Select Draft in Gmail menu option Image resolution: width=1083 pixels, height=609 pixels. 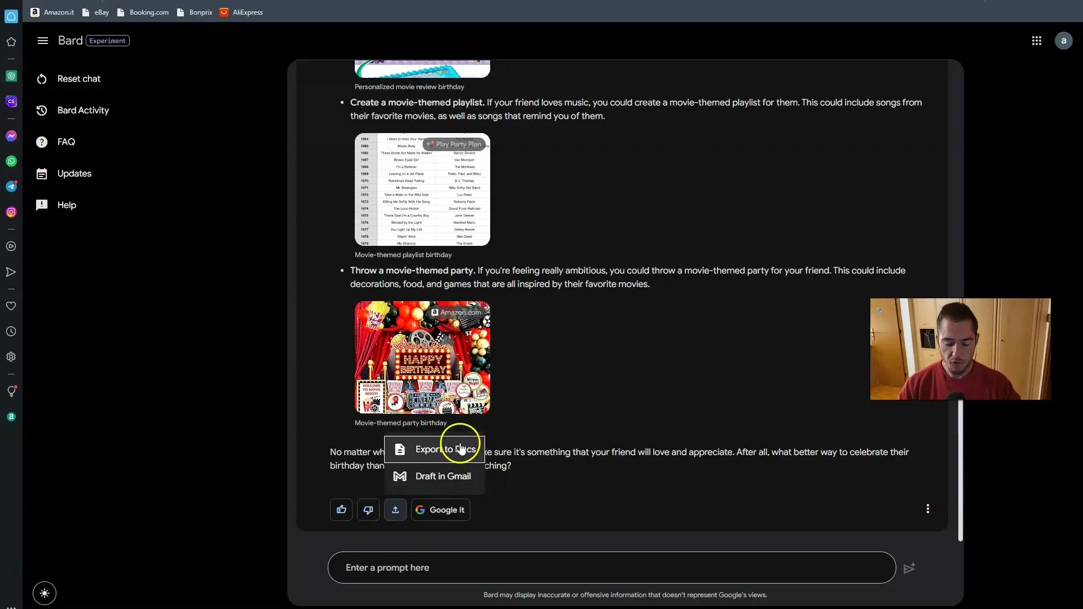coord(434,476)
